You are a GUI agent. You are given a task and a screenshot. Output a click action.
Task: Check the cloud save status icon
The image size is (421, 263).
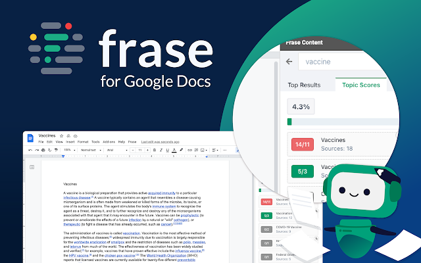tap(76, 136)
